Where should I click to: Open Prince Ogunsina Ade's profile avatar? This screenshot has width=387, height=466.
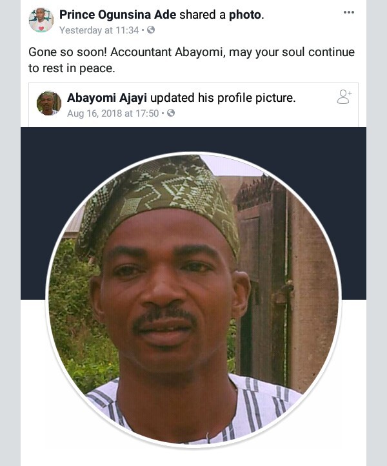(x=41, y=21)
